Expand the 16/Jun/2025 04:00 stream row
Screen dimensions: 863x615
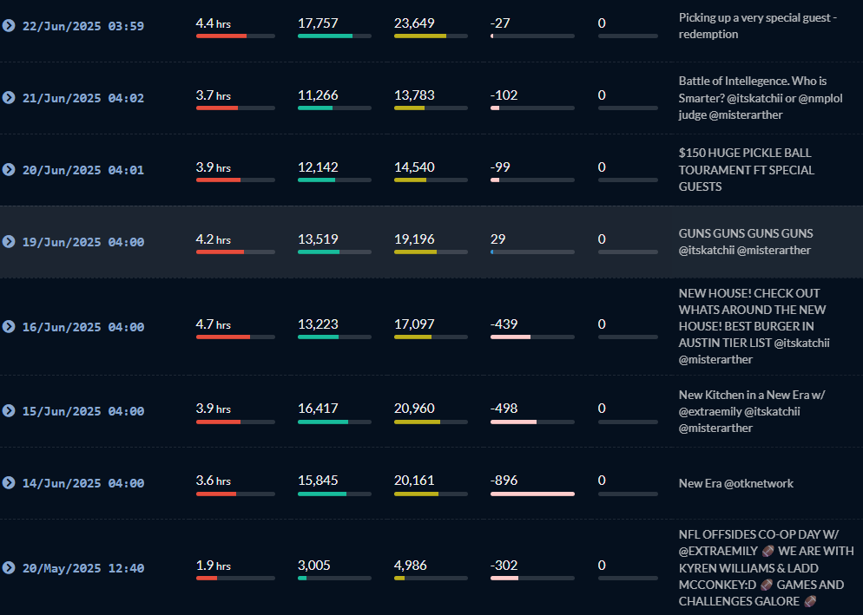click(x=9, y=326)
